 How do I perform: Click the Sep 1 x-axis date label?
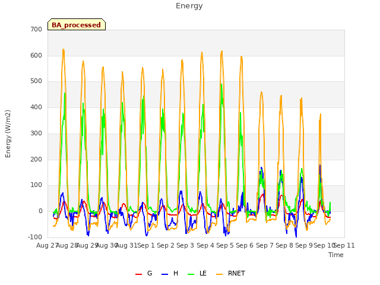pos(146,245)
